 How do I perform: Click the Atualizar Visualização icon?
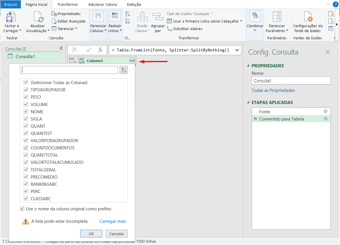tap(38, 17)
